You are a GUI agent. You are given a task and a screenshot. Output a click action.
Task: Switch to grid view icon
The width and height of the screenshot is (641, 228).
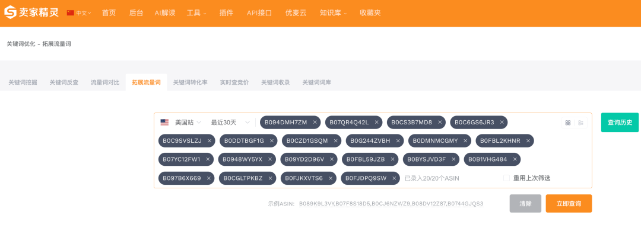pyautogui.click(x=568, y=123)
